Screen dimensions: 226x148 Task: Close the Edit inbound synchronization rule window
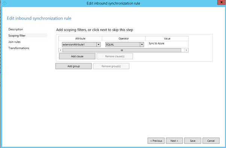(221, 2)
